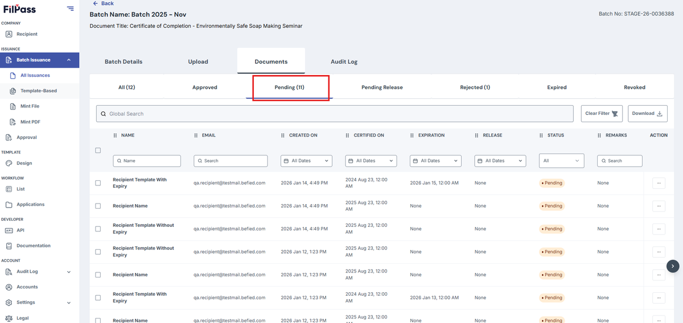Focus the Global Search field

(x=335, y=114)
